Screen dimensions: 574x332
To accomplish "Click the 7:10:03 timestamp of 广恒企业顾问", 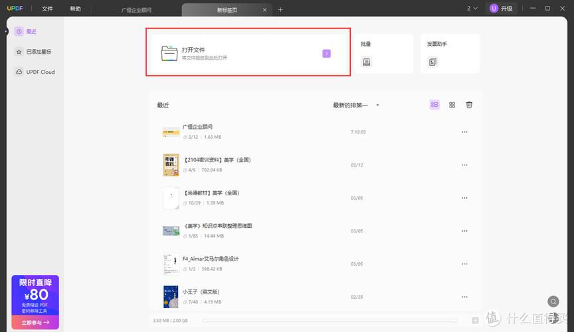I will pyautogui.click(x=358, y=131).
